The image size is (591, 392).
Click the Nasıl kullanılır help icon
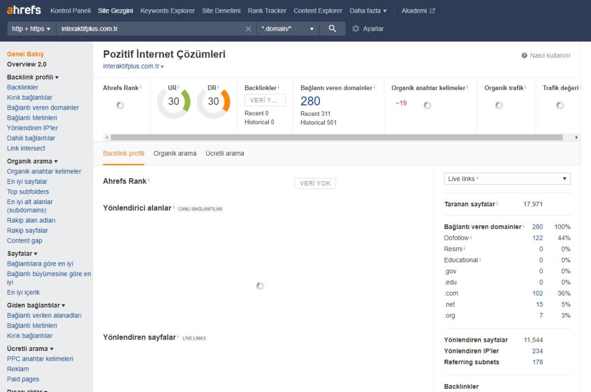click(x=524, y=55)
